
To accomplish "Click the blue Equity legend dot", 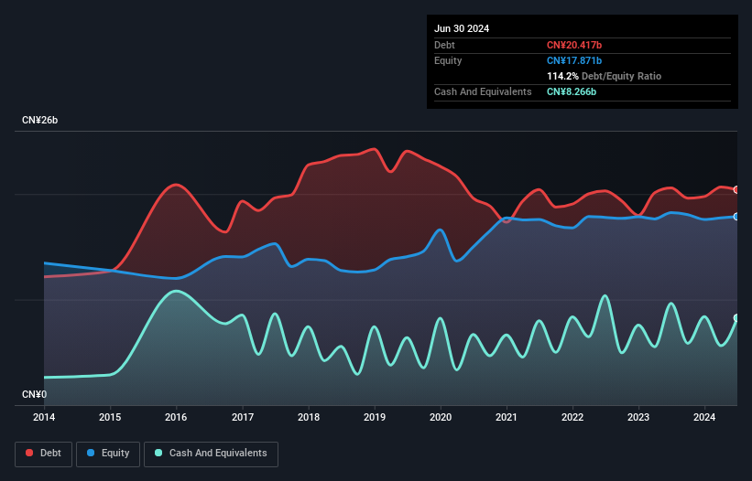I will (x=91, y=453).
